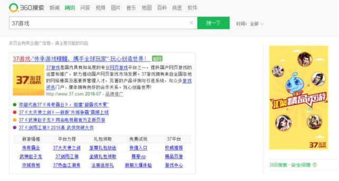
Task: Open the 37热血江湖传 link
Action: coord(67,165)
